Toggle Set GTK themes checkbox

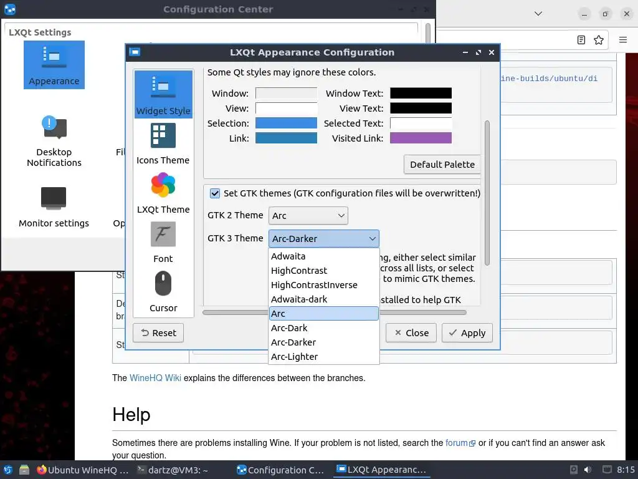point(215,193)
